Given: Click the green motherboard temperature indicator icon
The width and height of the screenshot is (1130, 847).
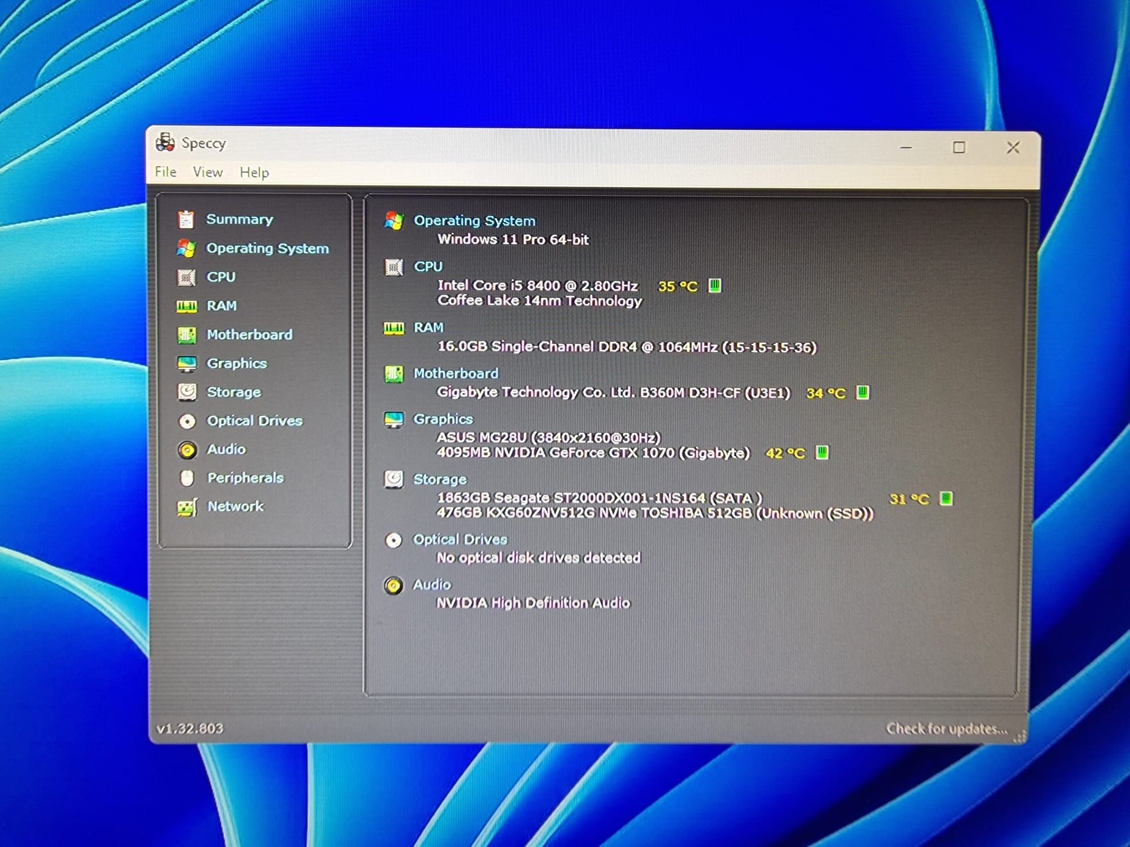Looking at the screenshot, I should point(863,392).
